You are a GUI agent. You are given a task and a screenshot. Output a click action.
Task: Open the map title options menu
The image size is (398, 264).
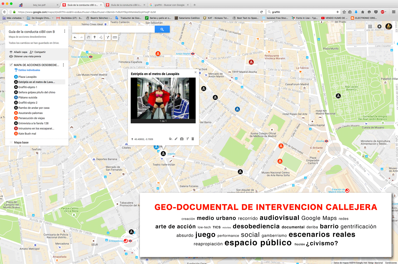[64, 31]
